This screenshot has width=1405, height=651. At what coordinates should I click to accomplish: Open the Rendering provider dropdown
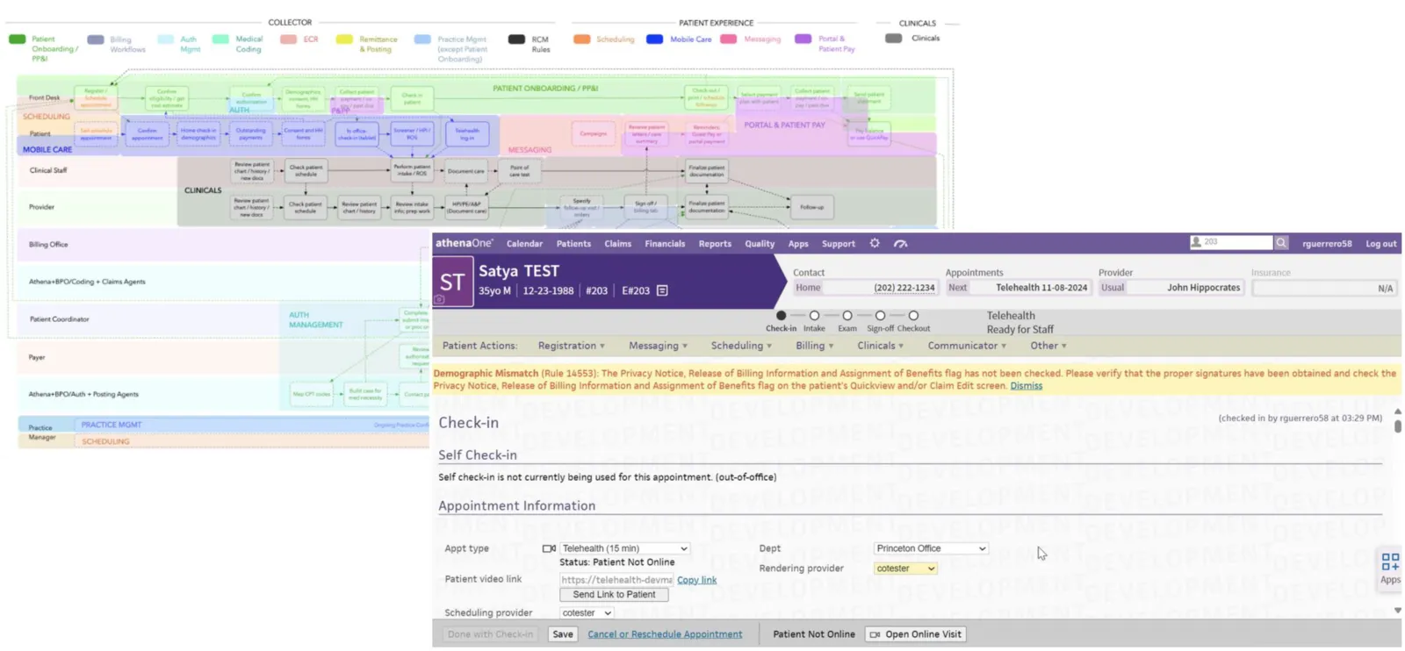(x=906, y=569)
